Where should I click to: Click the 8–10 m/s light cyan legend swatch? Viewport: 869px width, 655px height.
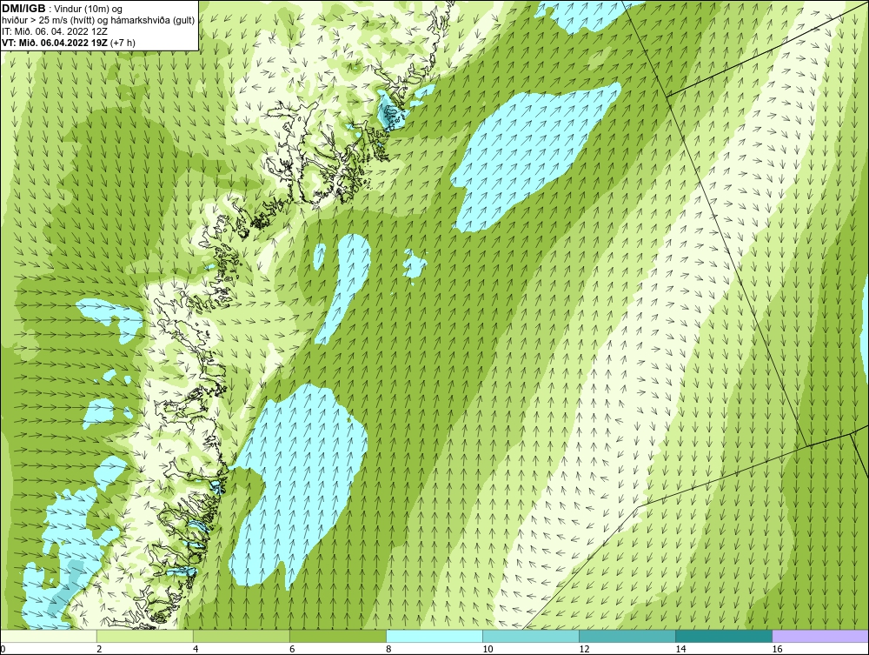[x=434, y=636]
